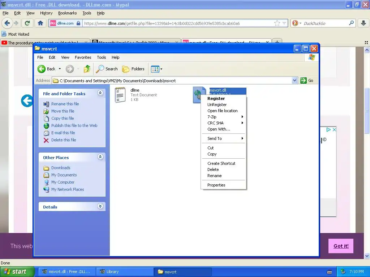
Task: Choose Copy from the context menu
Action: (223, 154)
